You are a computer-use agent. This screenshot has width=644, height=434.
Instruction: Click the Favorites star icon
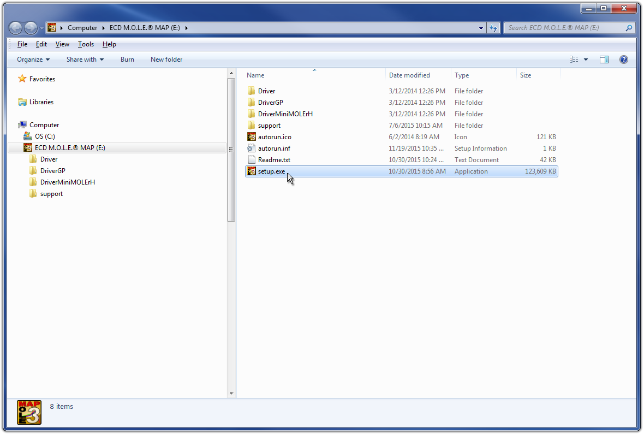click(22, 79)
